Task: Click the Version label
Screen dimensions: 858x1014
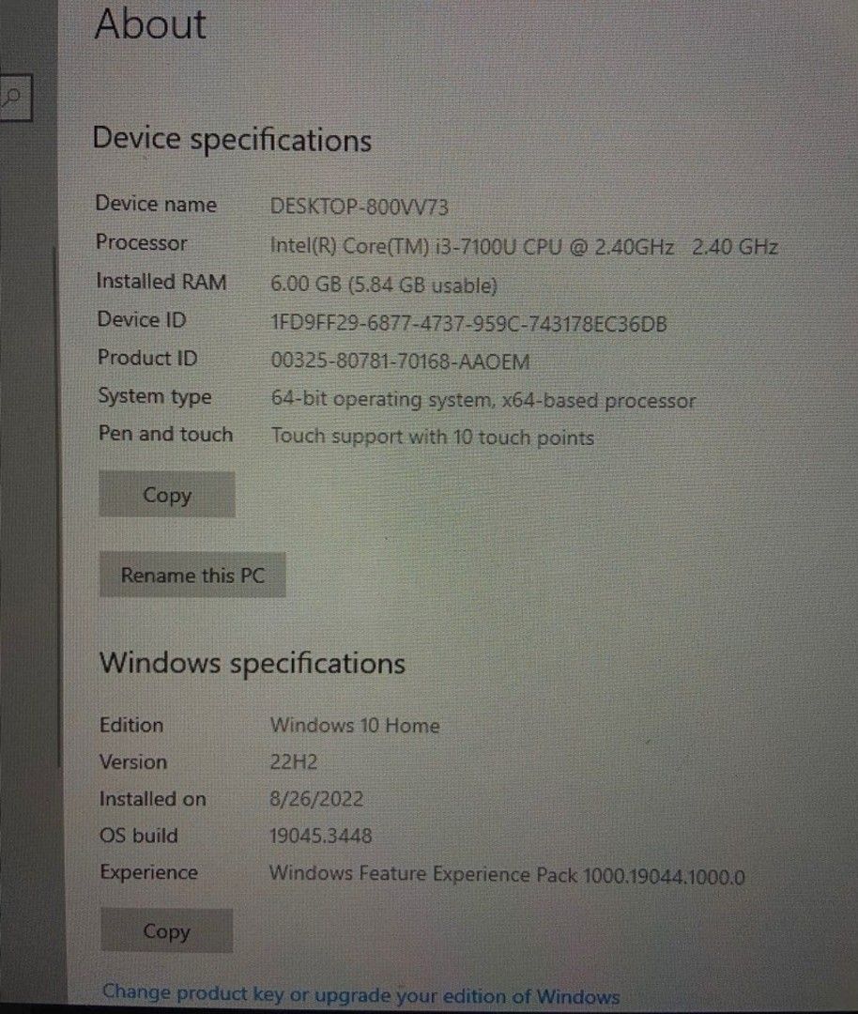Action: [x=133, y=761]
